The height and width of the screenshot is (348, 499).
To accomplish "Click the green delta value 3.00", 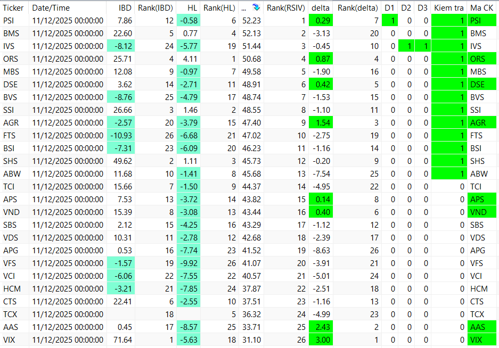I will tap(321, 339).
